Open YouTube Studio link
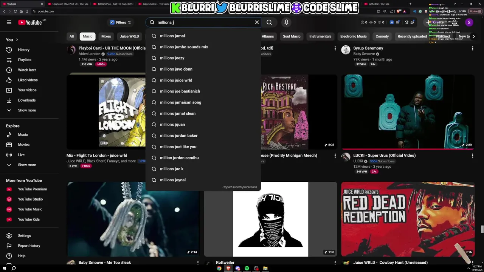 click(x=30, y=199)
